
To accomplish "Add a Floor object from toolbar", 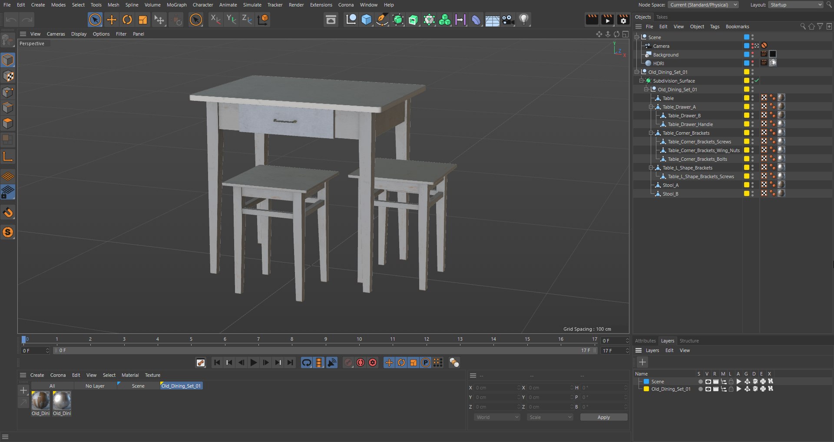I will 492,20.
